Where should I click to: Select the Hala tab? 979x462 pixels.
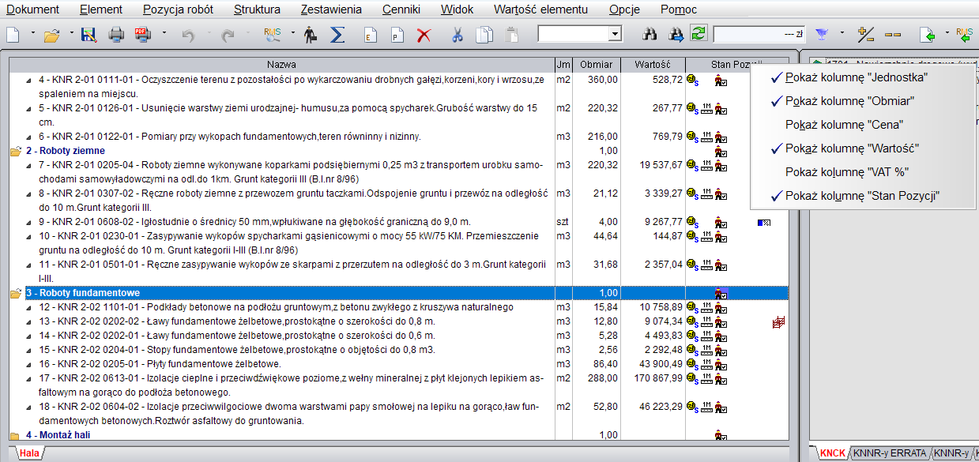point(30,453)
